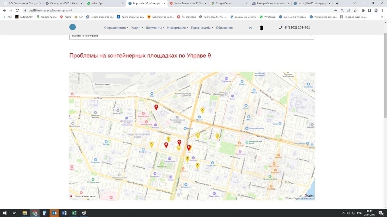Open Excel from the Windows taskbar
Screen dimensions: 387x217
(x=74, y=213)
